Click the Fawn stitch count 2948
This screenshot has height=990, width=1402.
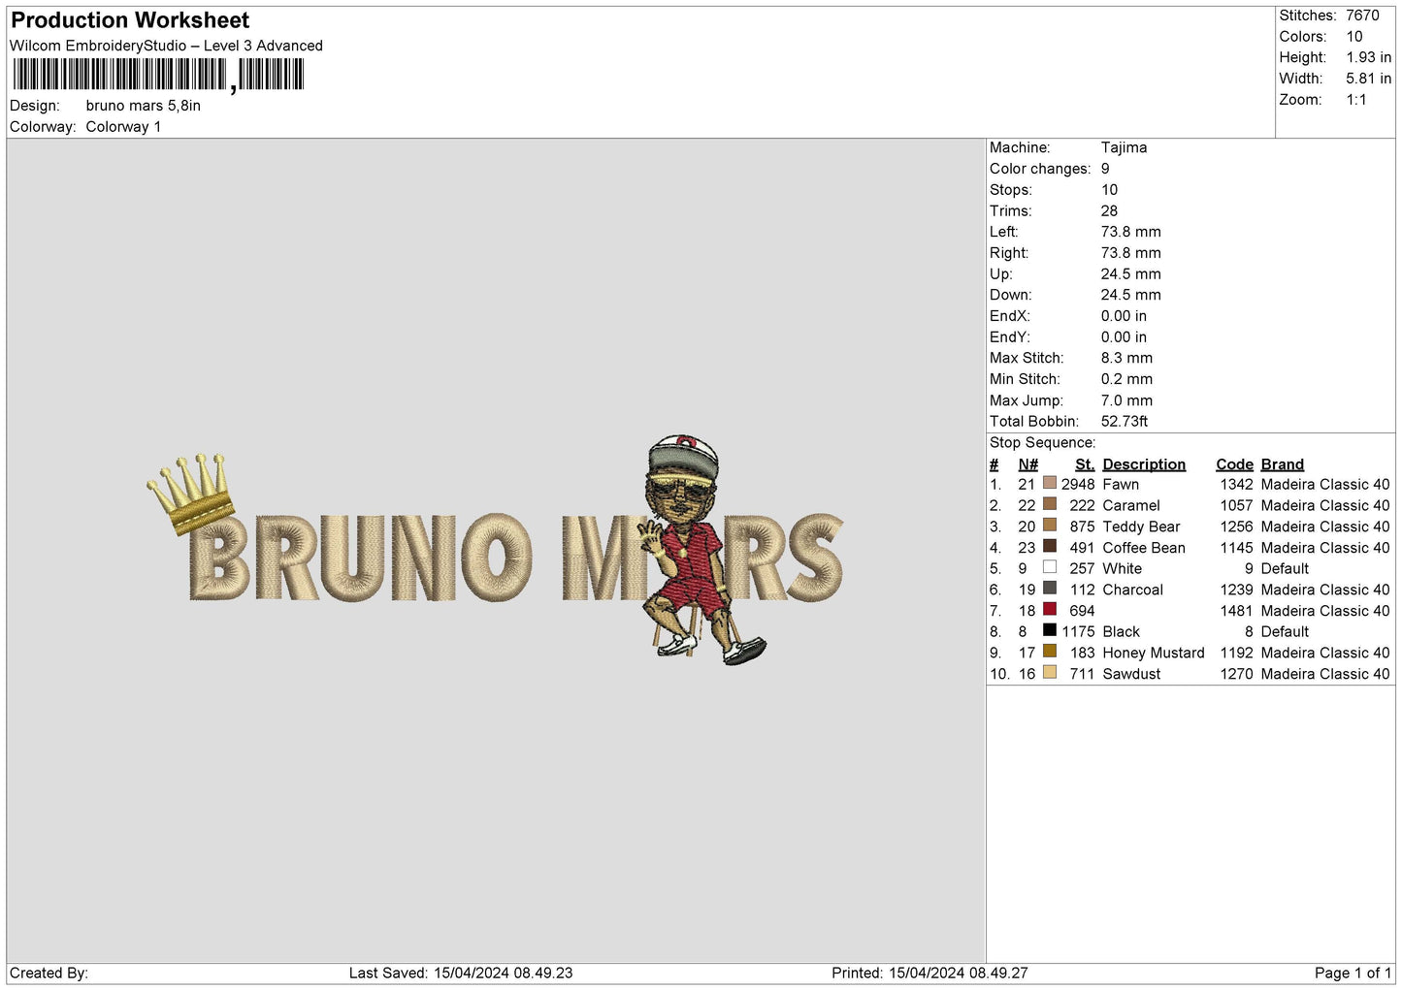coord(1077,484)
